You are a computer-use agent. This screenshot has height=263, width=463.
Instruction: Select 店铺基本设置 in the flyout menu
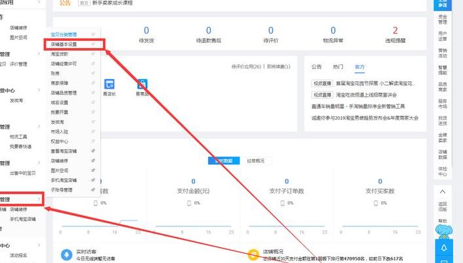(64, 44)
